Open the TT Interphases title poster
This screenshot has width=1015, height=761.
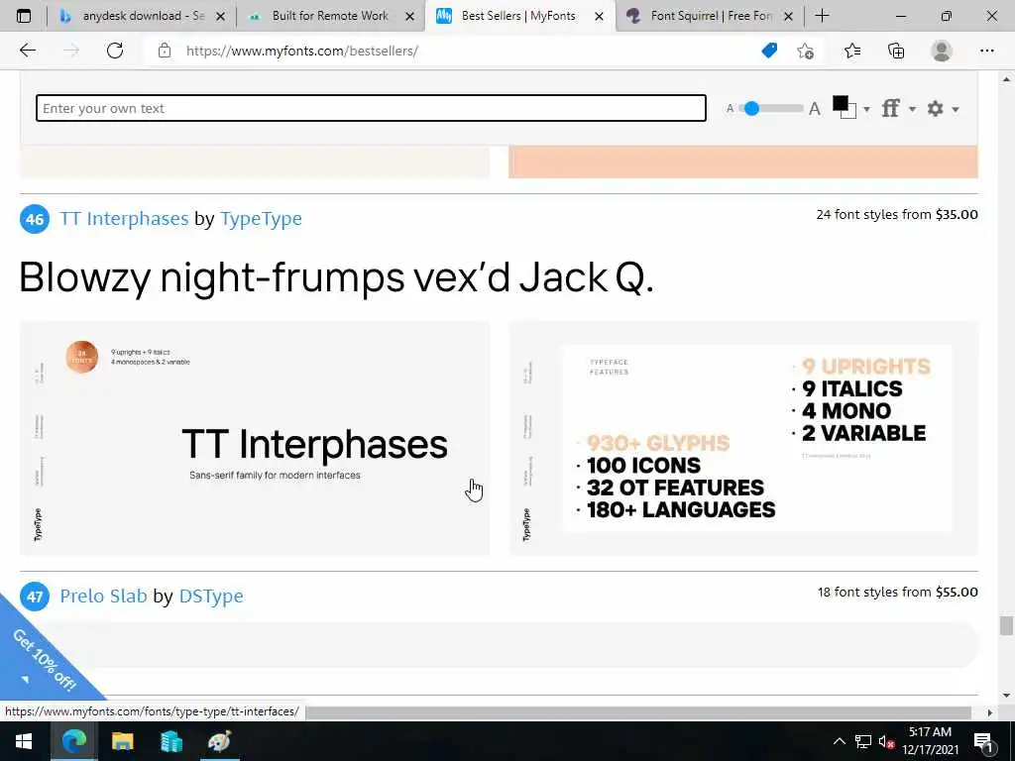255,438
